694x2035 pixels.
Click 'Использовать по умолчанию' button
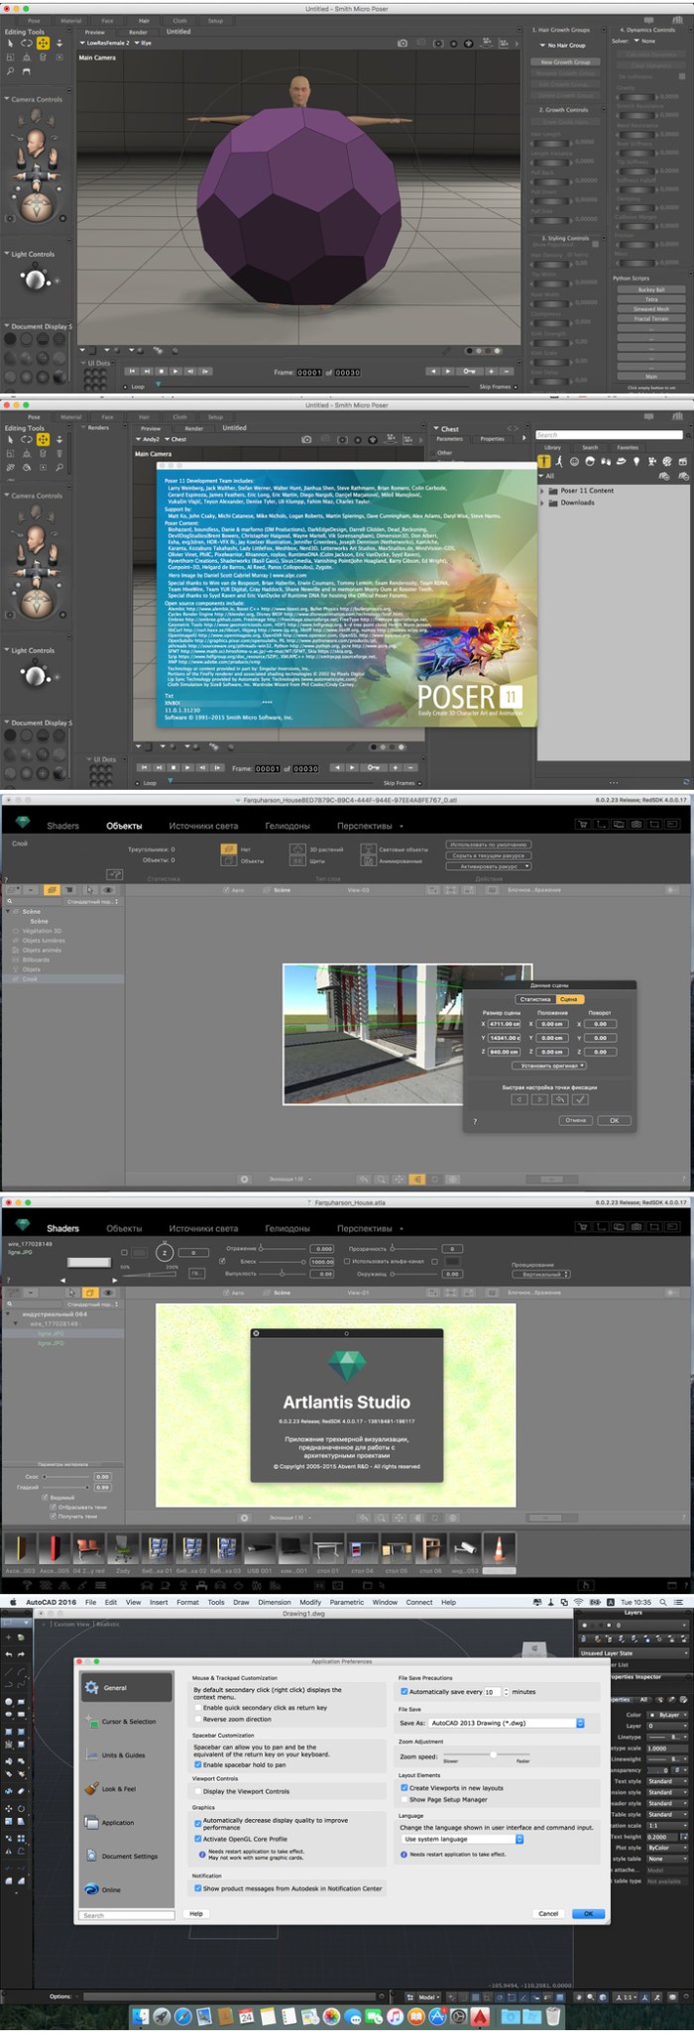[x=489, y=845]
